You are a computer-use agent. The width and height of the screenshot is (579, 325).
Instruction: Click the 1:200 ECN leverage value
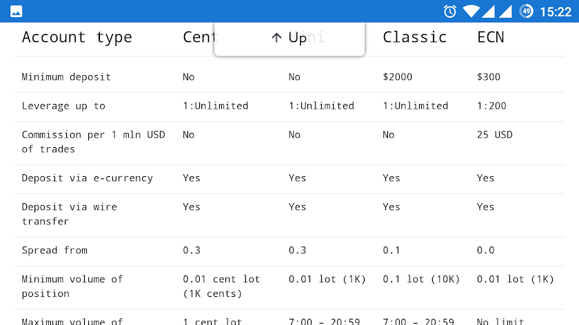click(x=491, y=106)
